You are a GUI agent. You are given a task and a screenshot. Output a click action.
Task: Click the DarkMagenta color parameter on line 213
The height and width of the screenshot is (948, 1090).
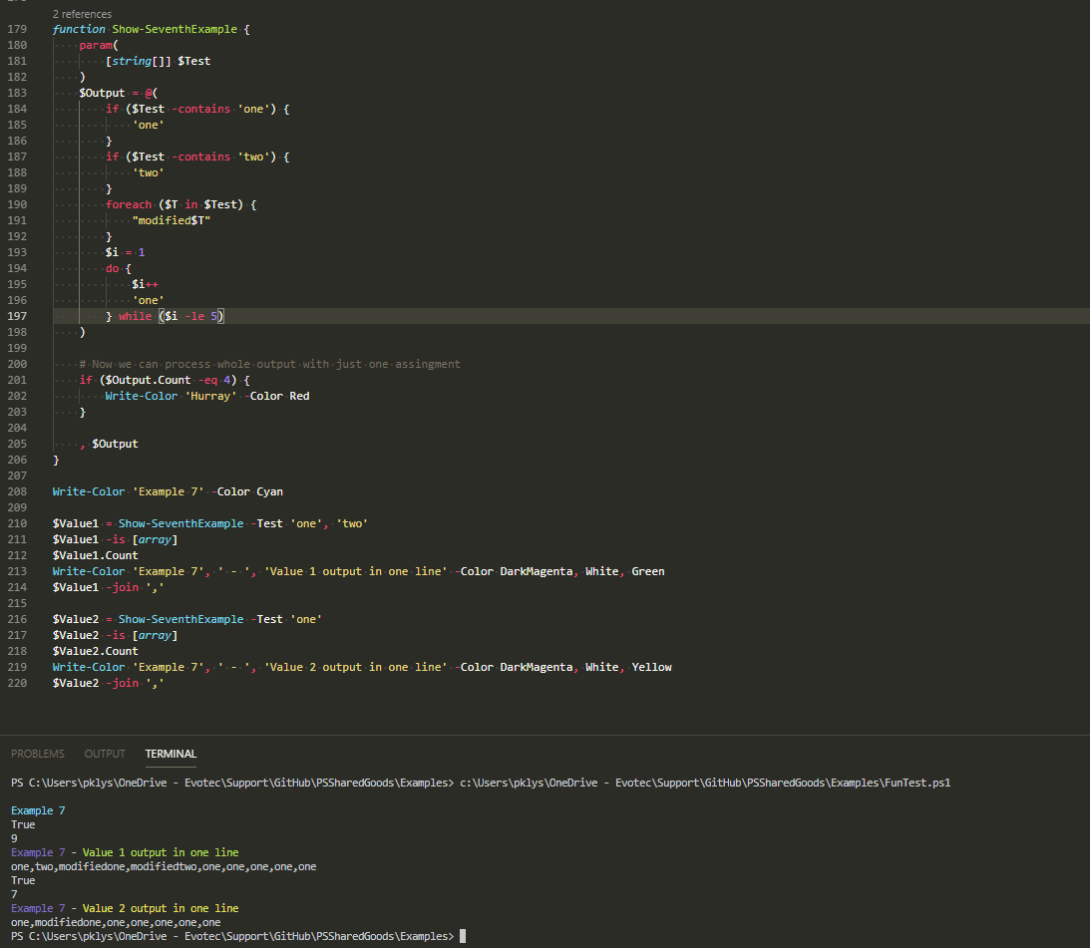537,570
